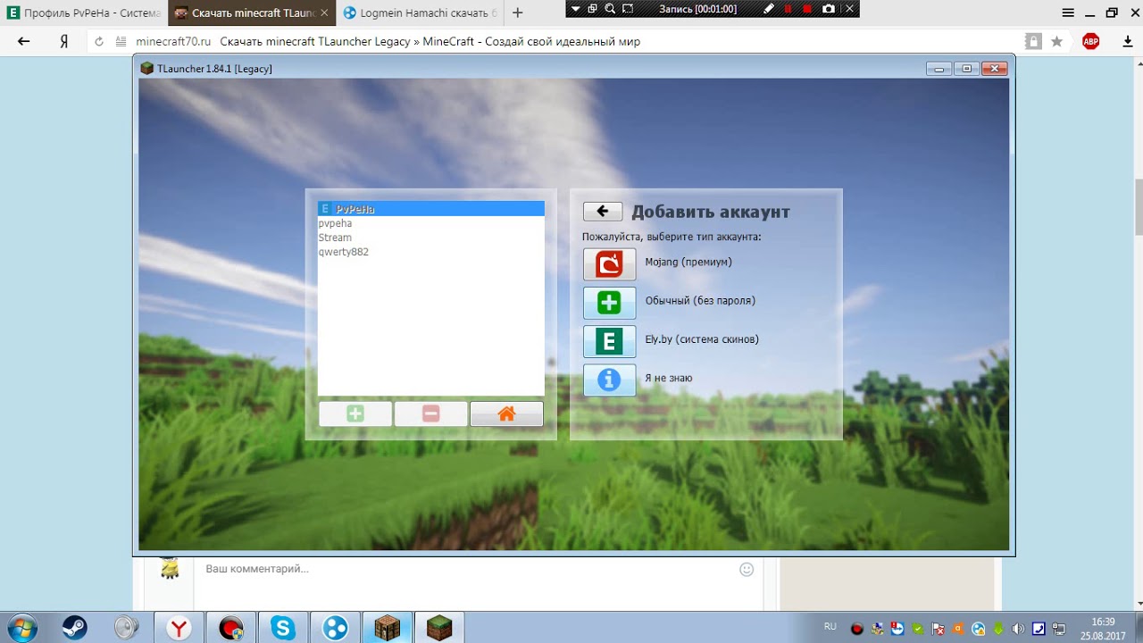The width and height of the screenshot is (1143, 643).
Task: Open the crafting table TLauncher taskbar icon
Action: [x=388, y=628]
